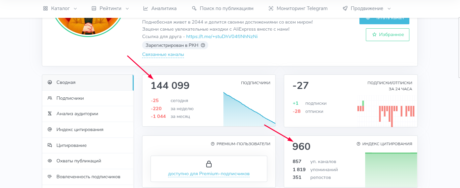Image resolution: width=460 pixels, height=188 pixels.
Task: Click the Аналитика line chart icon
Action: point(145,8)
